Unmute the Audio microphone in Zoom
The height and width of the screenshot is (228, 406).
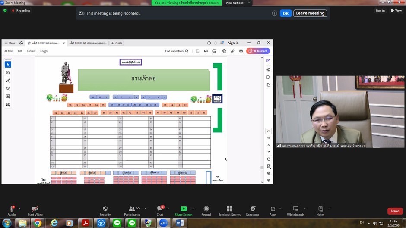click(x=12, y=211)
